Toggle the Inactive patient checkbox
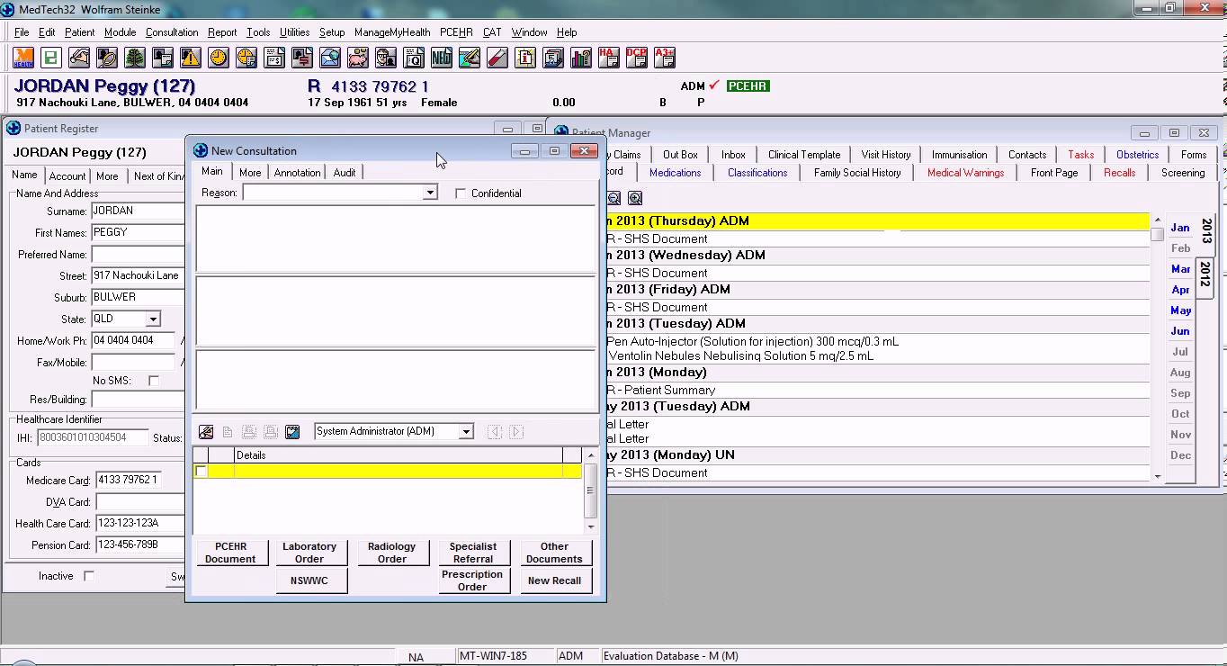Viewport: 1227px width, 666px height. coord(89,576)
